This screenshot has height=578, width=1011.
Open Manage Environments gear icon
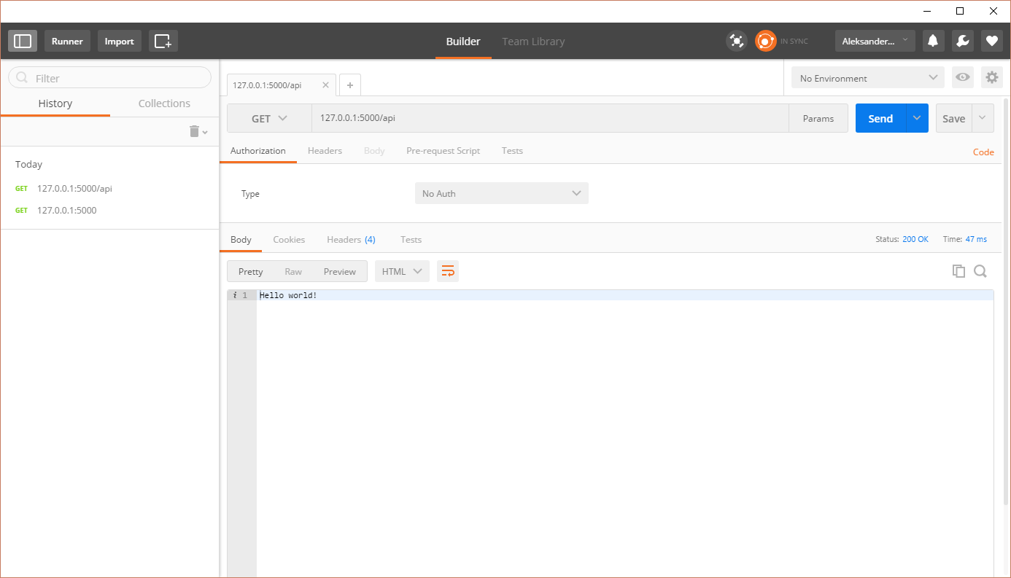[991, 77]
